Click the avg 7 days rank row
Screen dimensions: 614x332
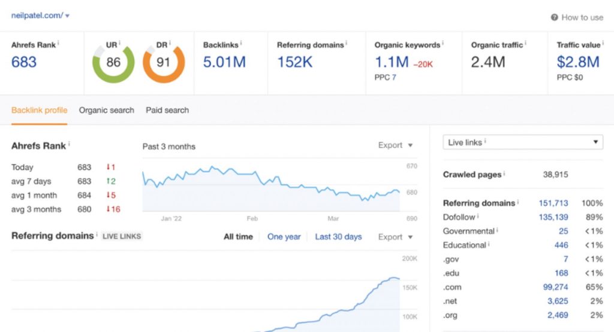click(64, 181)
